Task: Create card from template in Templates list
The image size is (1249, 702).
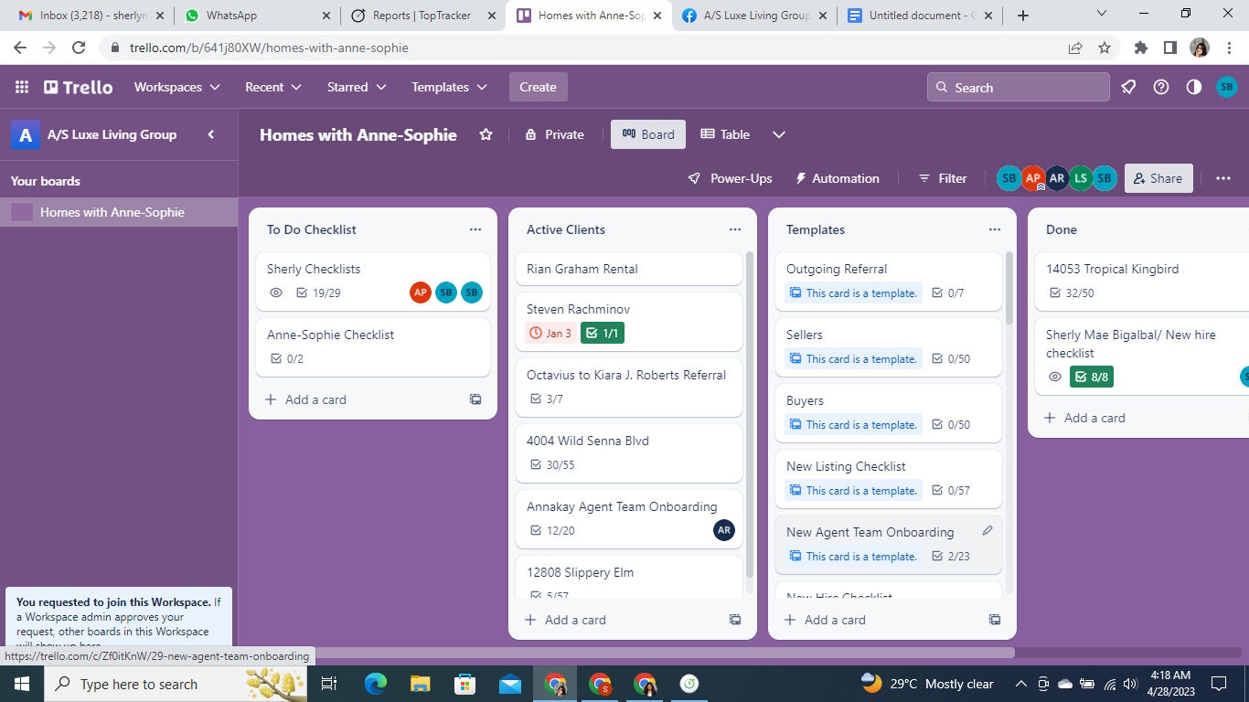Action: tap(995, 620)
